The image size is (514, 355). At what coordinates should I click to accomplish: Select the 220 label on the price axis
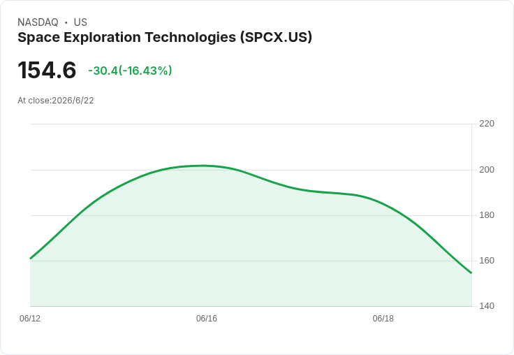tap(487, 124)
